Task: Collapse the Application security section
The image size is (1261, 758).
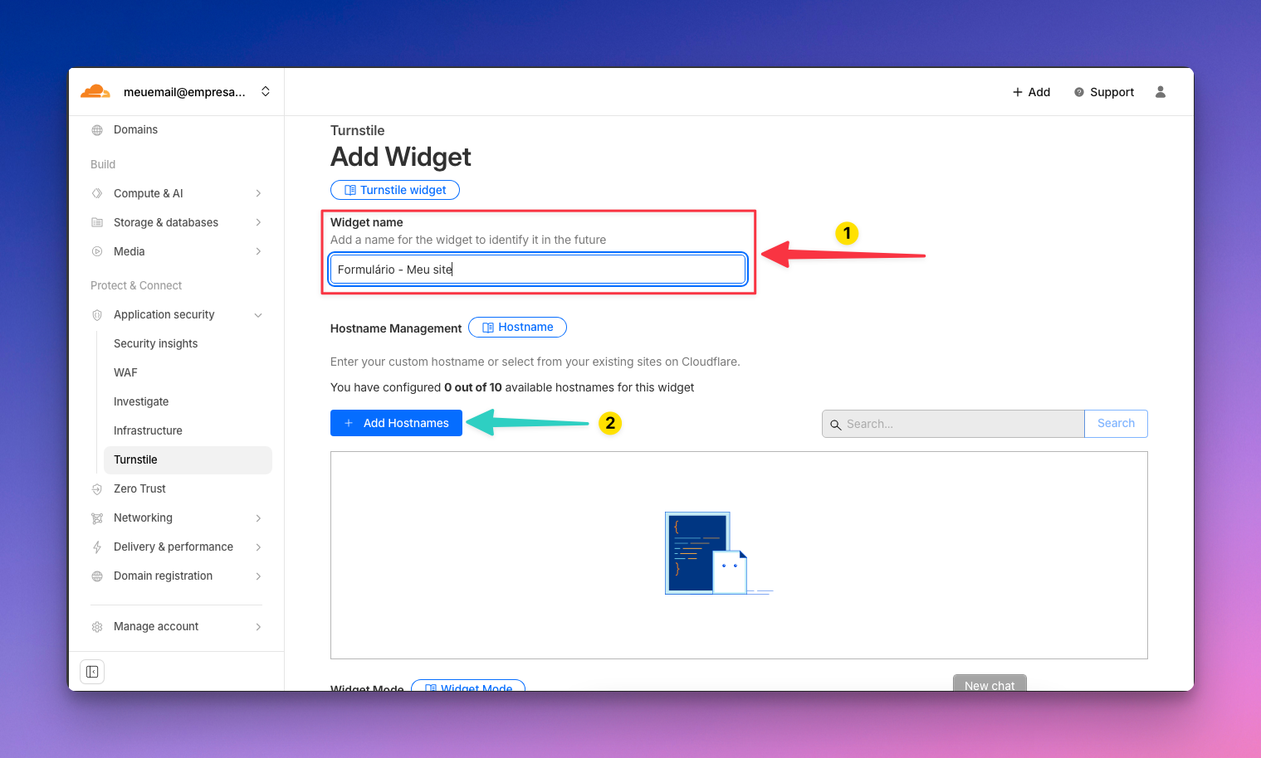Action: [x=258, y=315]
